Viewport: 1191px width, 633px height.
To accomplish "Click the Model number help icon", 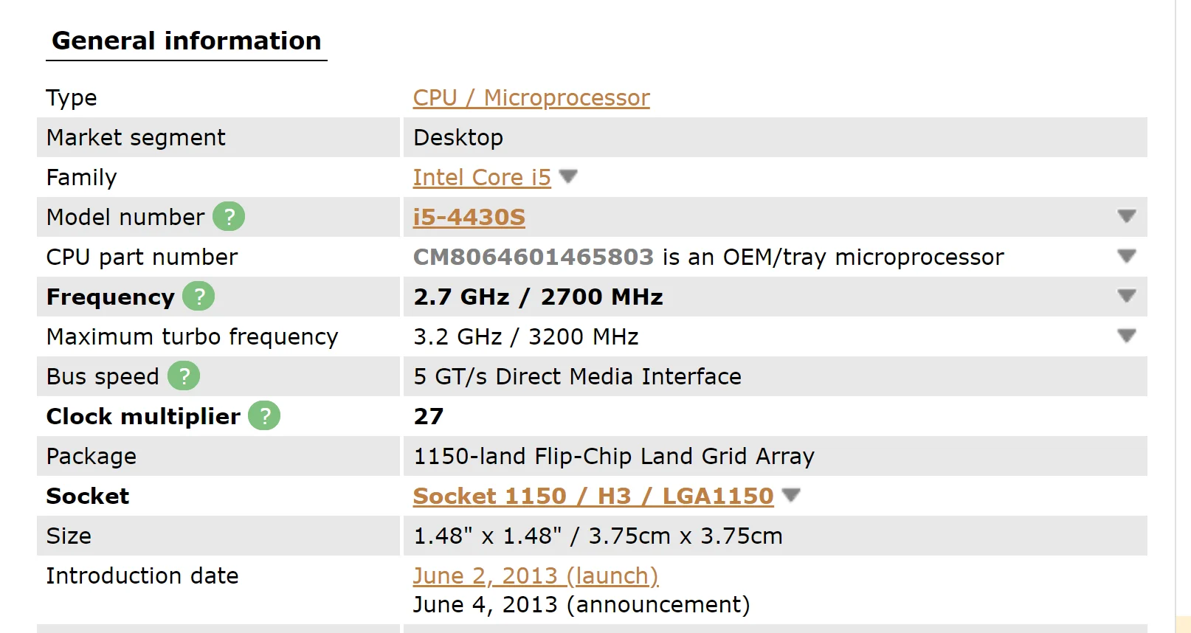I will click(229, 217).
